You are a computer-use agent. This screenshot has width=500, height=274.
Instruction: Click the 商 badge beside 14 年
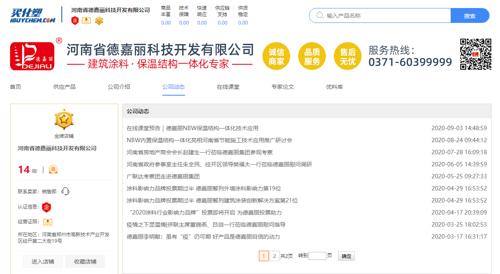(53, 170)
